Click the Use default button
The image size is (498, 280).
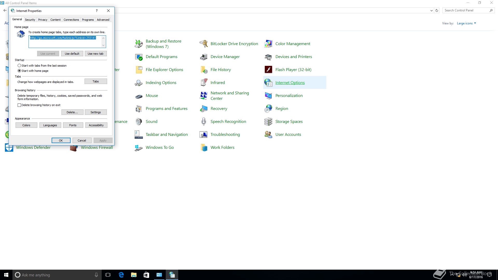[72, 54]
